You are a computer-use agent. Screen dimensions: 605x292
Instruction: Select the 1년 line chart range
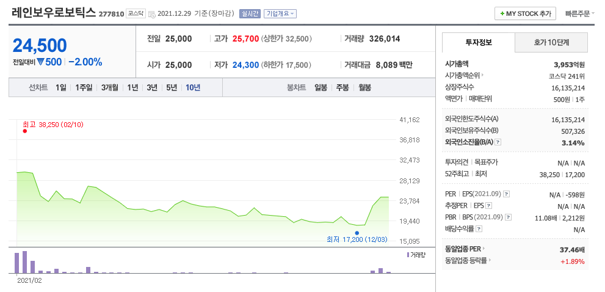coord(132,88)
